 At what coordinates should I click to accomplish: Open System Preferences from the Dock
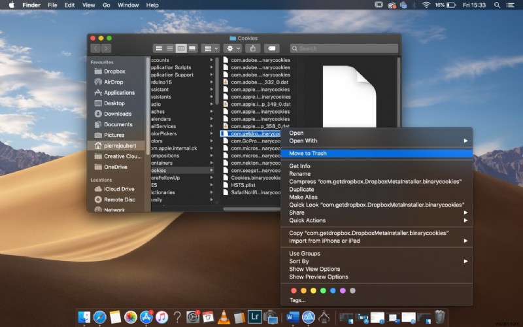[x=192, y=317]
